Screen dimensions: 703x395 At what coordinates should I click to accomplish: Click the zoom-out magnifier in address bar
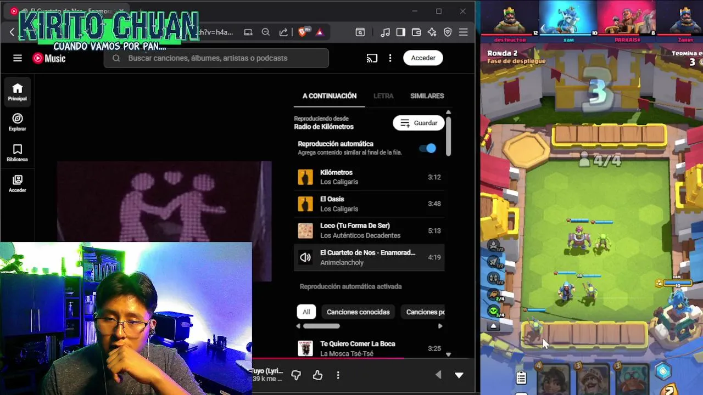(x=266, y=32)
